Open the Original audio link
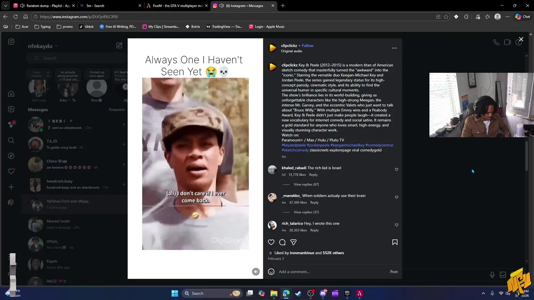This screenshot has width=534, height=300. 291,51
